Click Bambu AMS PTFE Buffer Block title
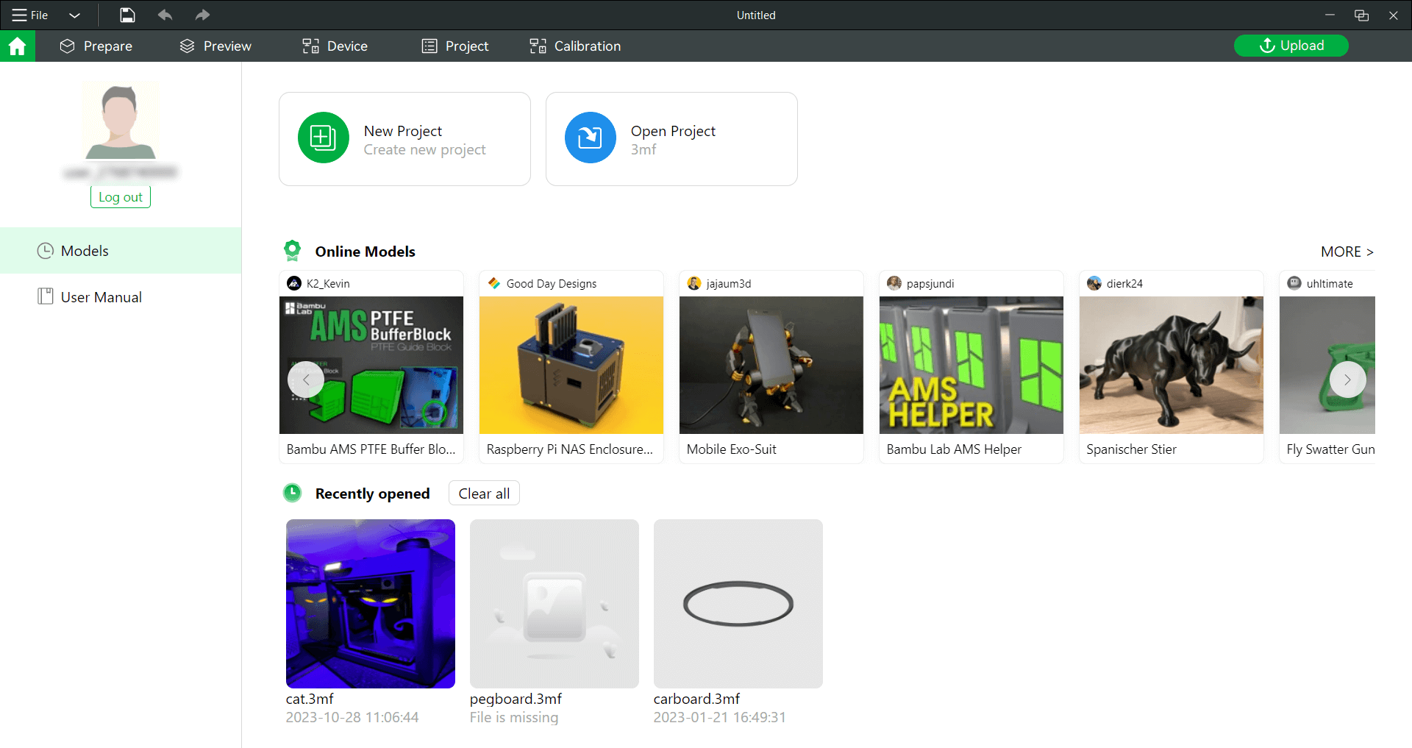Viewport: 1412px width, 748px height. pyautogui.click(x=371, y=449)
